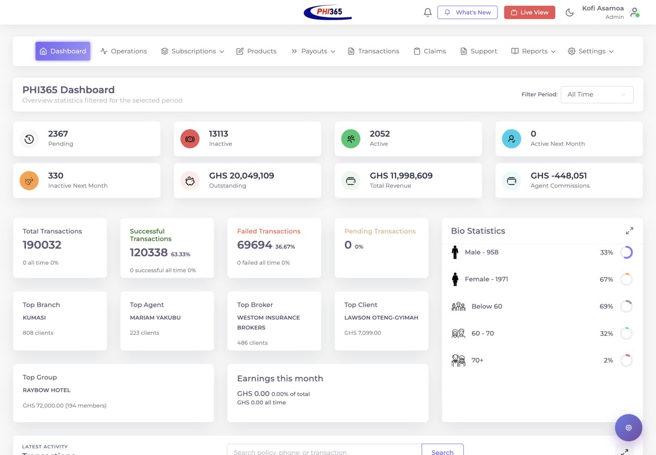Image resolution: width=656 pixels, height=455 pixels.
Task: Click the red Inactive icon
Action: pos(190,139)
